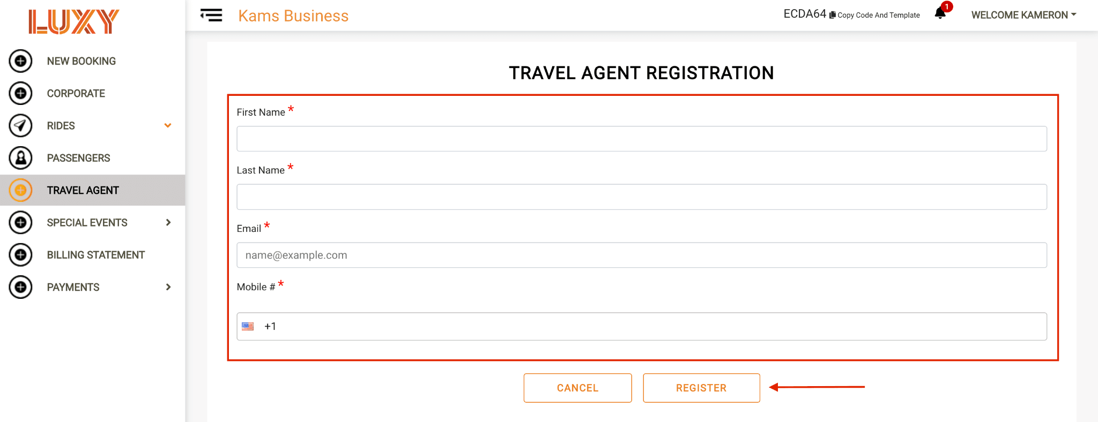Image resolution: width=1098 pixels, height=422 pixels.
Task: Select the US flag country code selector
Action: tap(248, 326)
